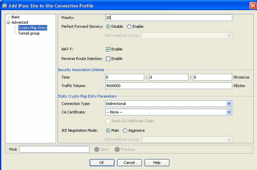
Task: Click the dialog title bar application icon
Action: pos(5,5)
